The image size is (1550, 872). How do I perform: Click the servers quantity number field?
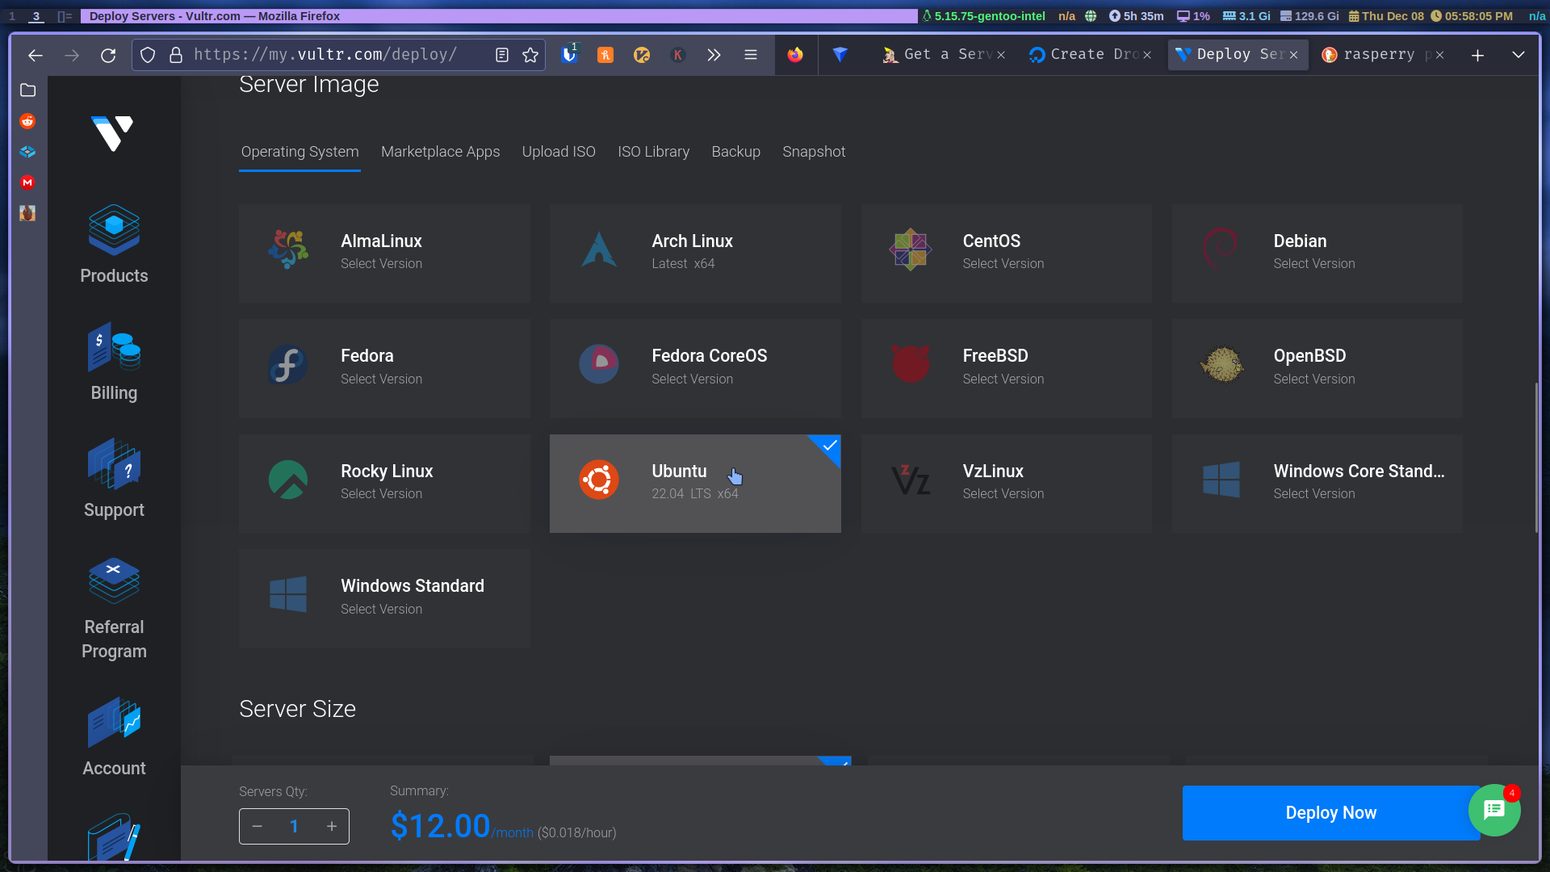(295, 826)
